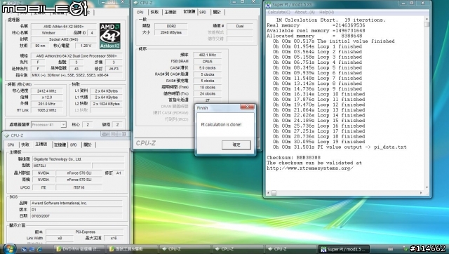Select 快取 tab in memory CPU-Z window
This screenshot has height=254, width=449.
(154, 12)
